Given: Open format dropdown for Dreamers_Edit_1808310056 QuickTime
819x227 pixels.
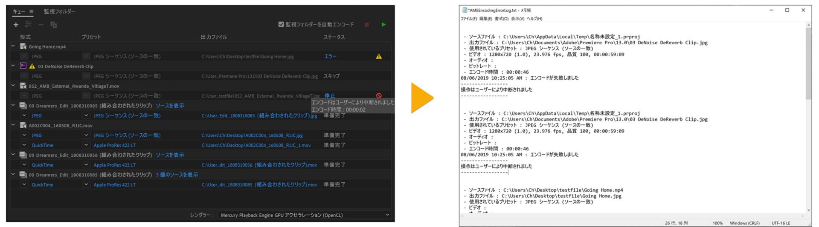Looking at the screenshot, I should (24, 165).
